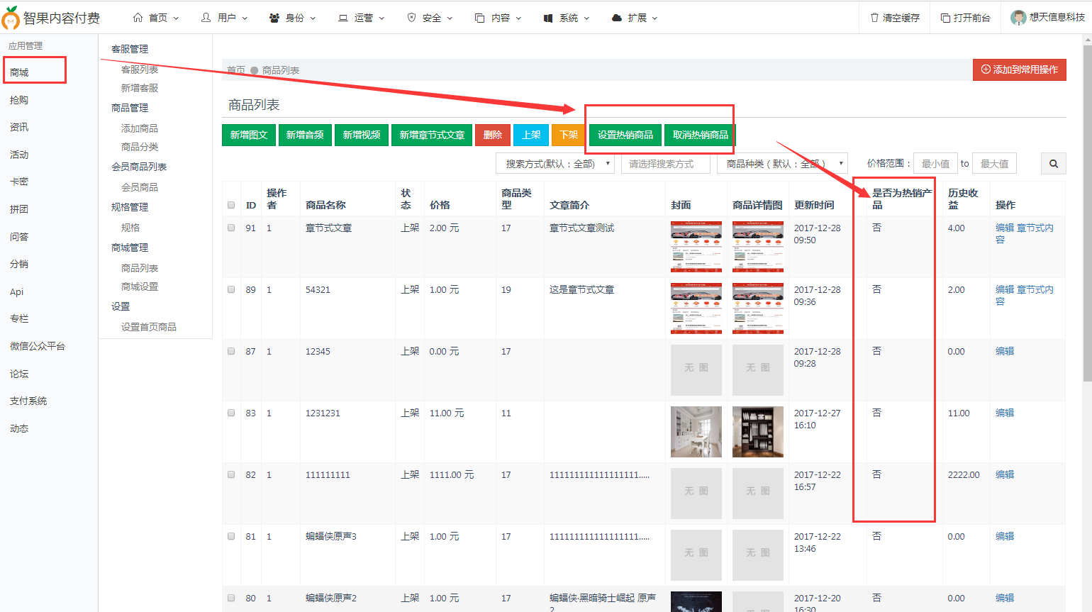Open 添加商品 in the submenu

click(140, 128)
